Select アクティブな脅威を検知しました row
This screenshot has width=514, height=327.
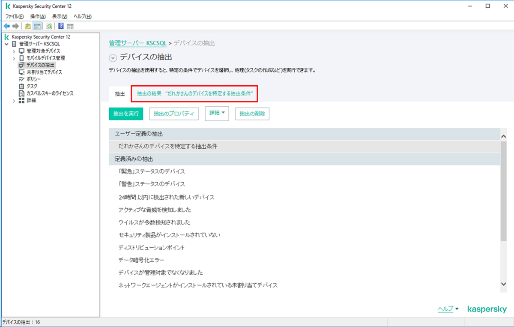pos(305,210)
